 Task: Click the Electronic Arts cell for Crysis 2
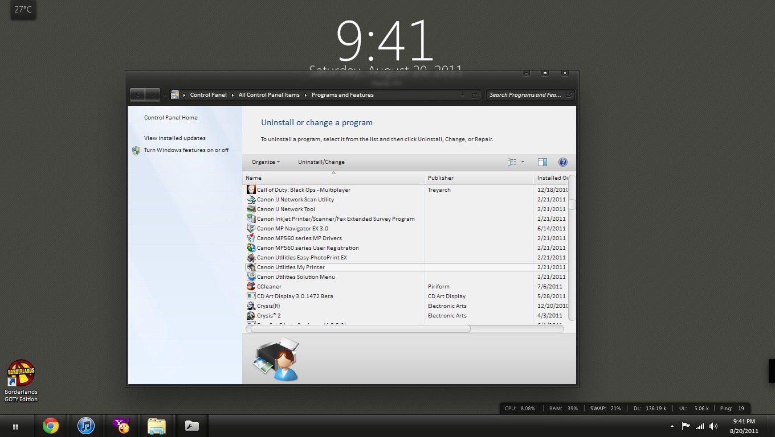(x=447, y=315)
